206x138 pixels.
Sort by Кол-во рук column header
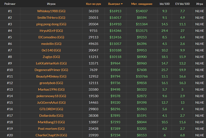click(93, 4)
